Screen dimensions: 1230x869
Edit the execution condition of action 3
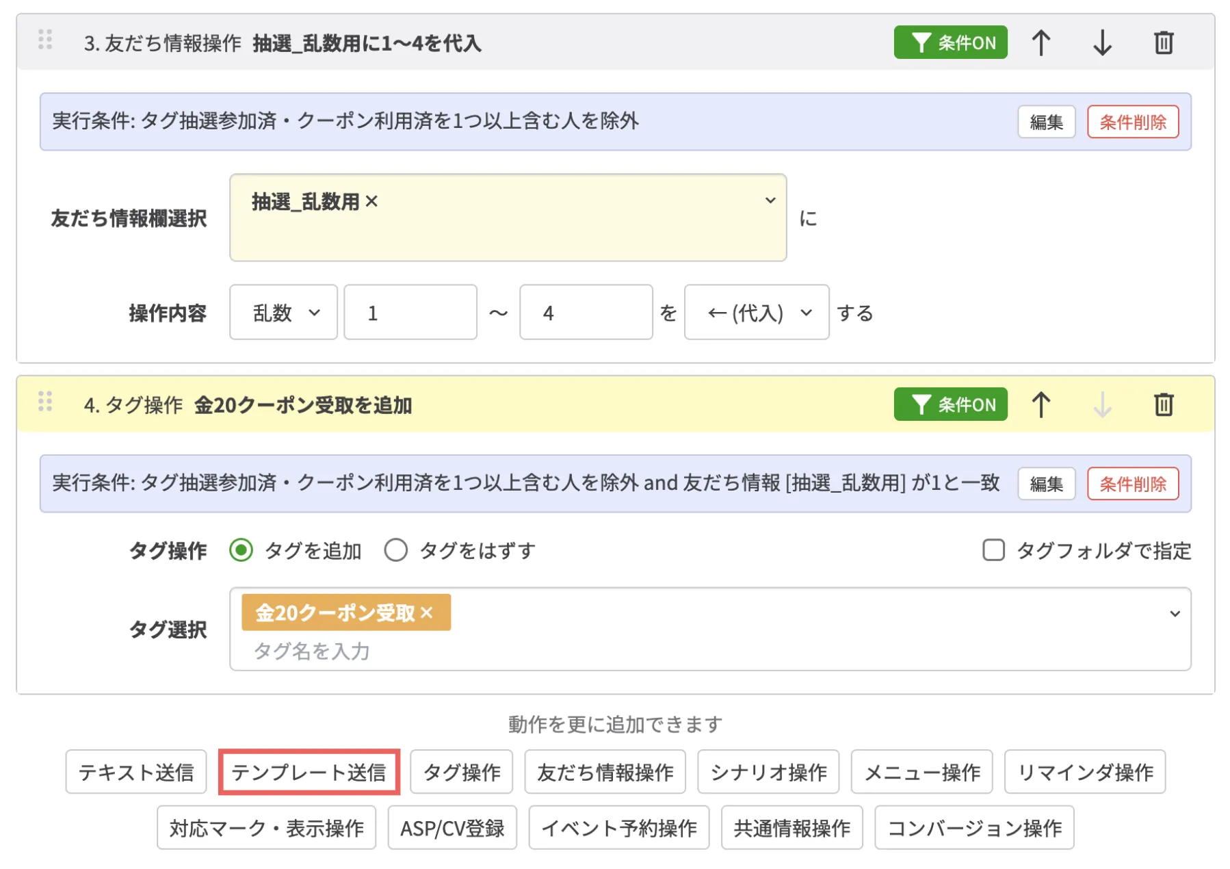[x=1047, y=122]
